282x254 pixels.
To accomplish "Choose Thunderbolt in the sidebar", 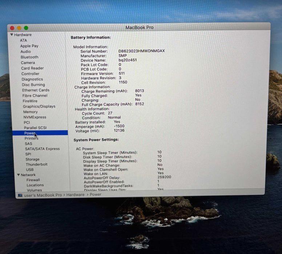I will 37,164.
